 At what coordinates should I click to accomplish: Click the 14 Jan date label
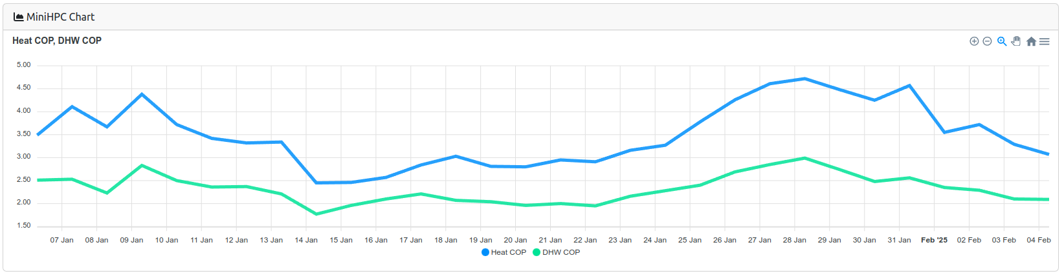click(306, 240)
